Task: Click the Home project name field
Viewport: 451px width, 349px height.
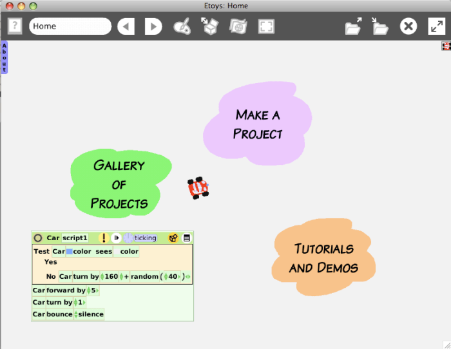Action: (x=70, y=26)
